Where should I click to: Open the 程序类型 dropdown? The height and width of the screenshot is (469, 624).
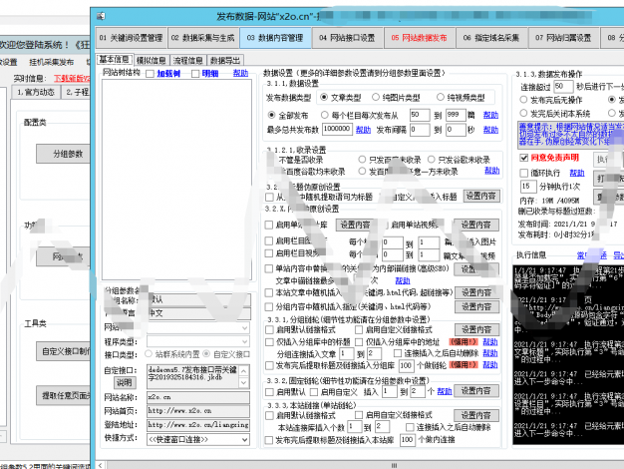pyautogui.click(x=199, y=340)
